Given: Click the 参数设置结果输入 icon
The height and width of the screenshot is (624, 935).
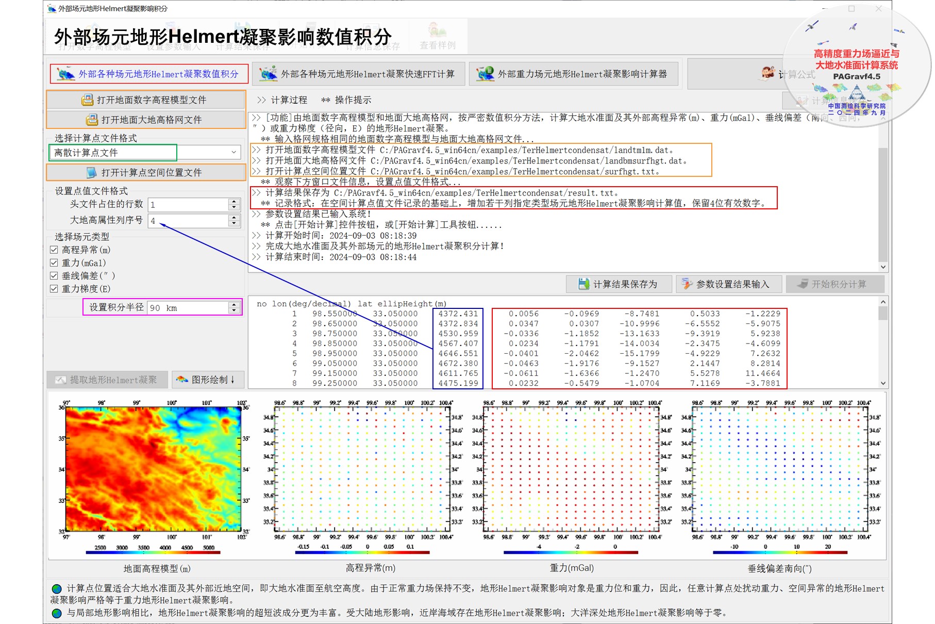Looking at the screenshot, I should pyautogui.click(x=687, y=284).
